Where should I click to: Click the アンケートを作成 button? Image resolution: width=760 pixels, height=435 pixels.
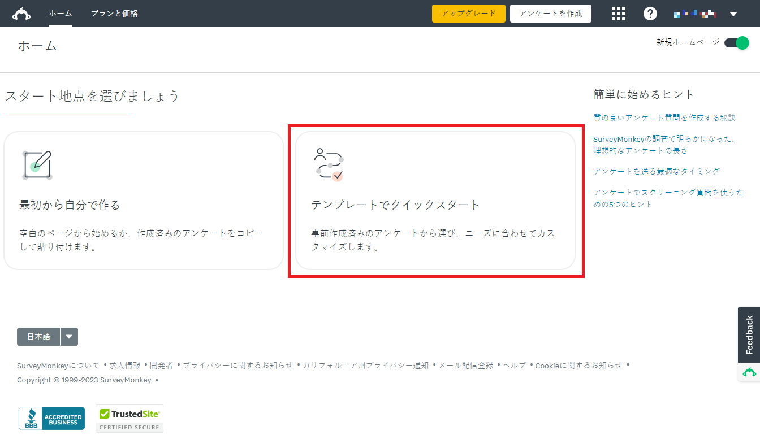[550, 13]
